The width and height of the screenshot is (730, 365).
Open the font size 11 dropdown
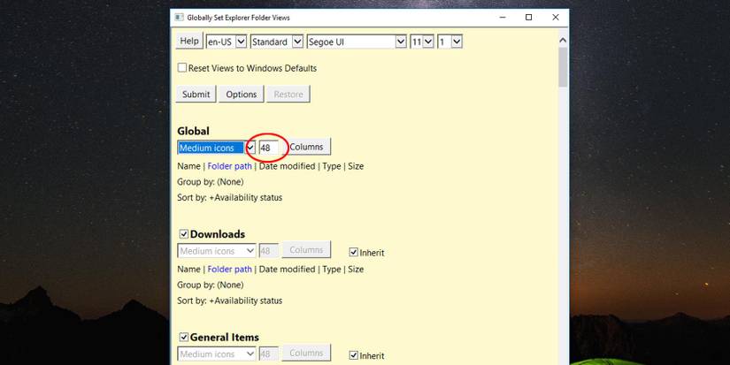[x=422, y=42]
